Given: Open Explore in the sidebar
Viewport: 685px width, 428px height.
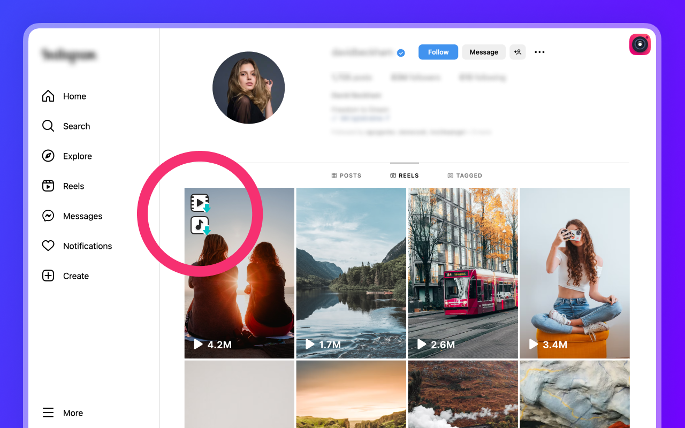Looking at the screenshot, I should click(x=67, y=156).
